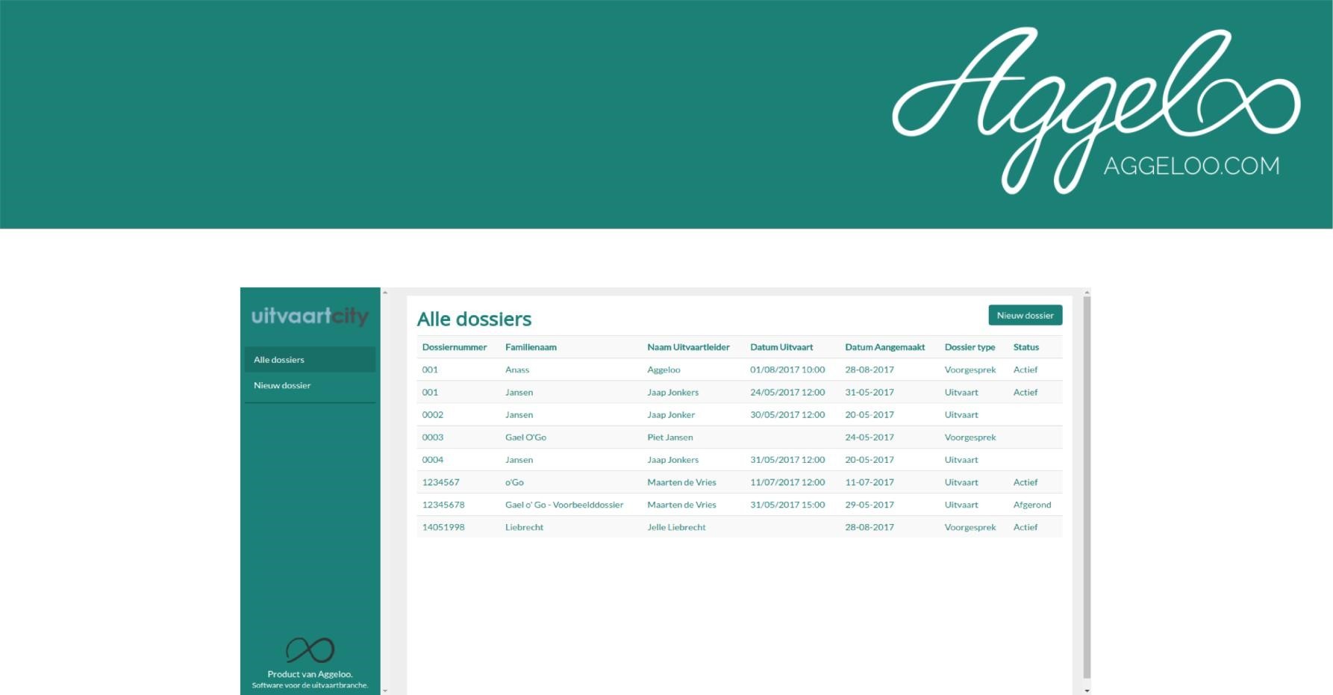Click Liebrecht family name
Image resolution: width=1333 pixels, height=695 pixels.
click(524, 527)
